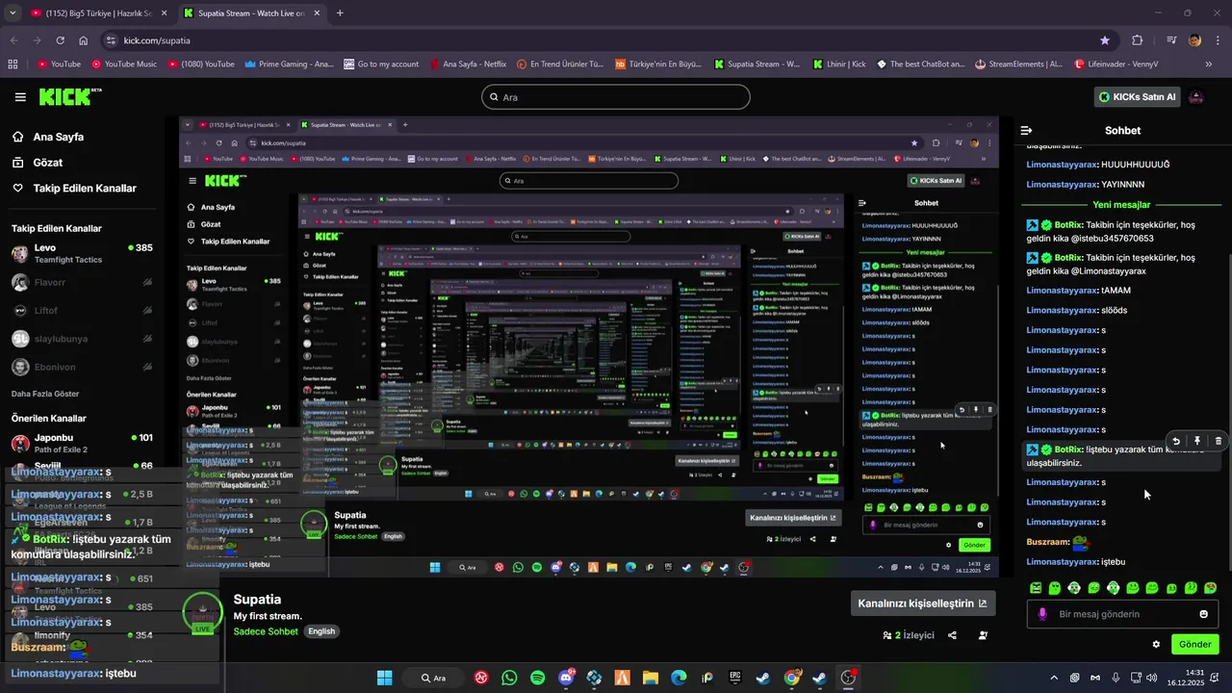Open the offline channel Liftof
Image resolution: width=1232 pixels, height=693 pixels.
click(x=81, y=311)
